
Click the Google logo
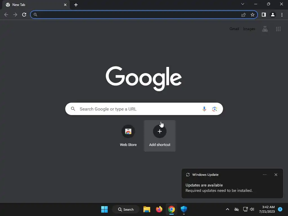click(144, 78)
